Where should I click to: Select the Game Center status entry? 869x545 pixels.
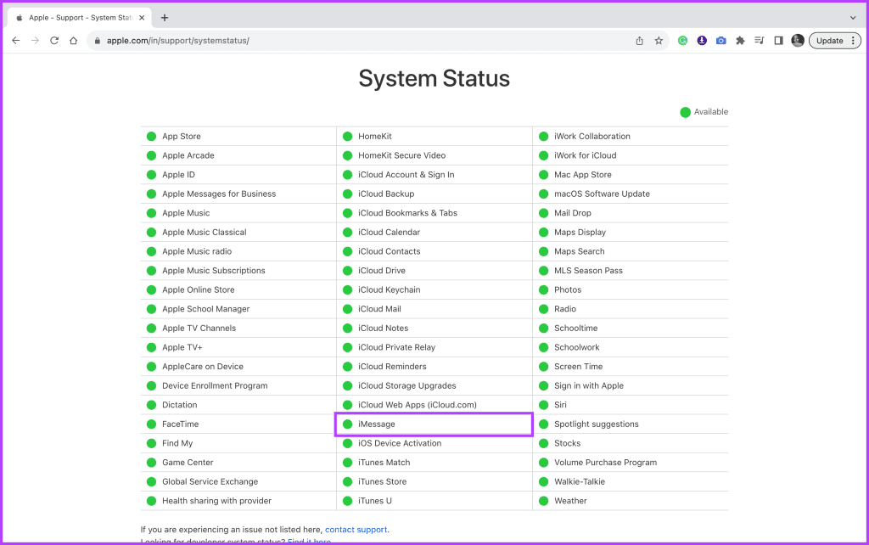click(188, 463)
